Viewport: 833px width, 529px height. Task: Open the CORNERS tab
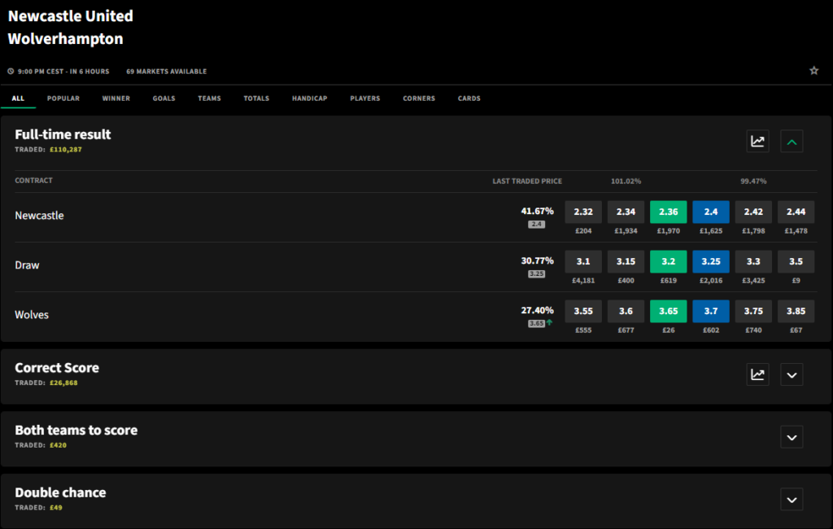[x=419, y=98]
